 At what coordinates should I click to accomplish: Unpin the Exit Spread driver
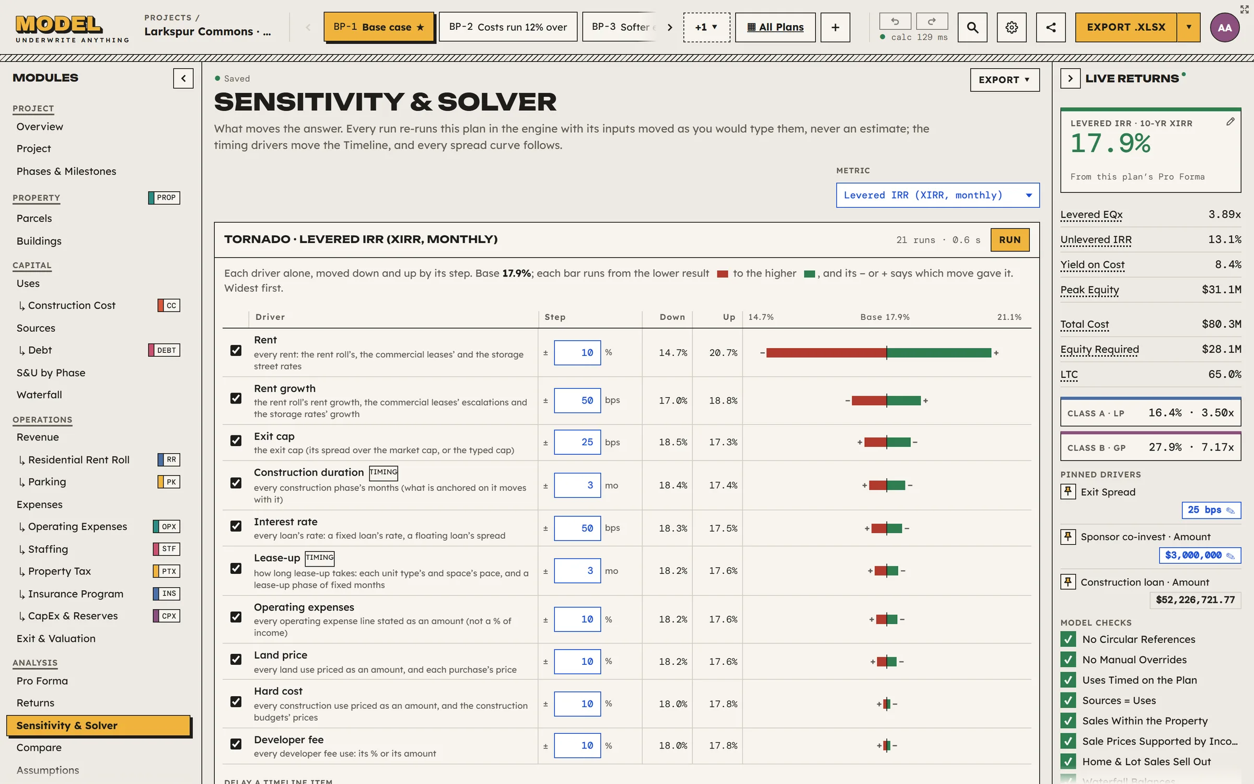tap(1068, 491)
